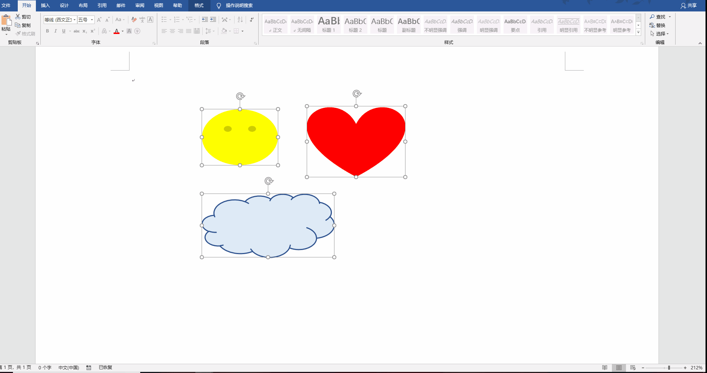
Task: Align text right
Action: pyautogui.click(x=181, y=31)
